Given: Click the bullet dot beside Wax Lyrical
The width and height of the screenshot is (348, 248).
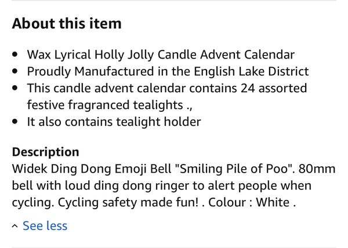Looking at the screenshot, I should 15,55.
